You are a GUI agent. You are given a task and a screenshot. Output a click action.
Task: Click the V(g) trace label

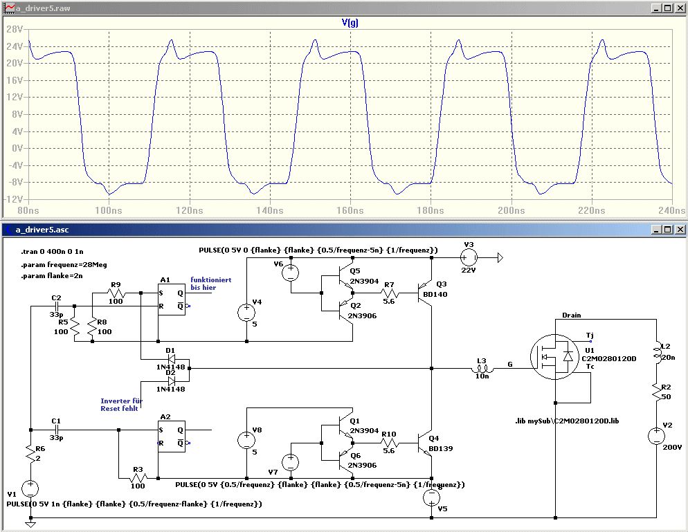[x=350, y=23]
